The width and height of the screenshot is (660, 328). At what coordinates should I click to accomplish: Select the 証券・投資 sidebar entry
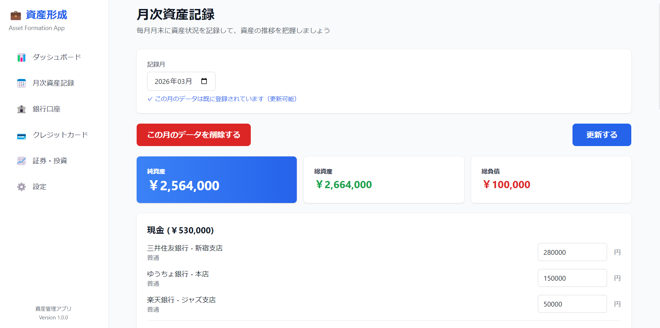point(49,161)
